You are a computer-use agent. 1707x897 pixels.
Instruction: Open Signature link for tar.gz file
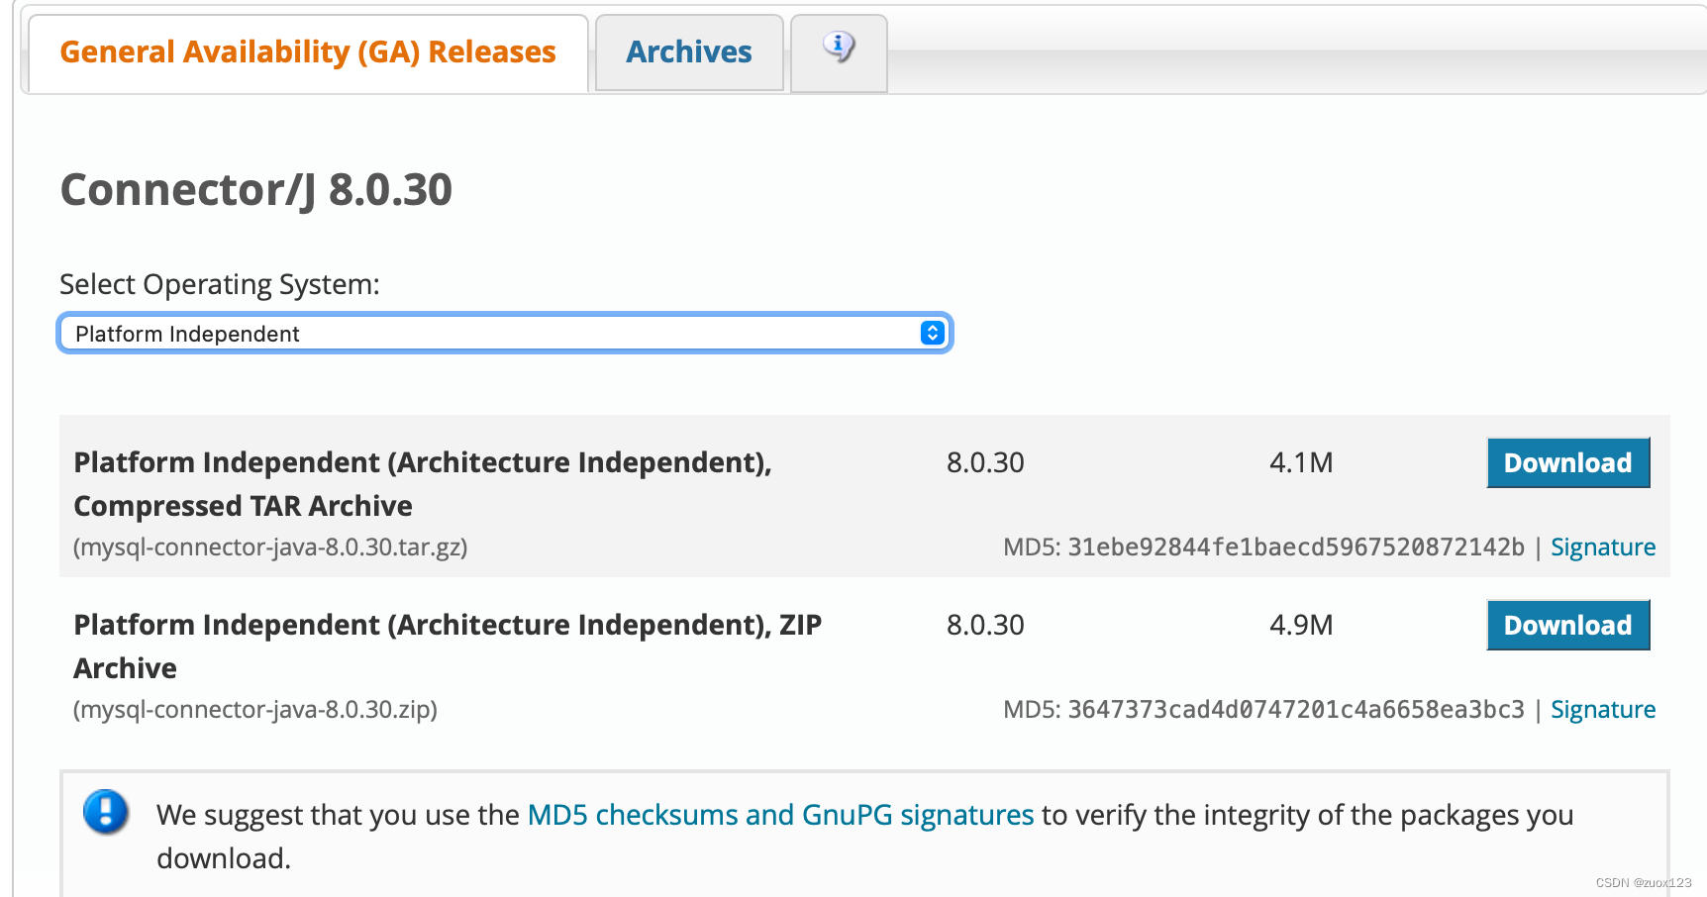pos(1603,548)
